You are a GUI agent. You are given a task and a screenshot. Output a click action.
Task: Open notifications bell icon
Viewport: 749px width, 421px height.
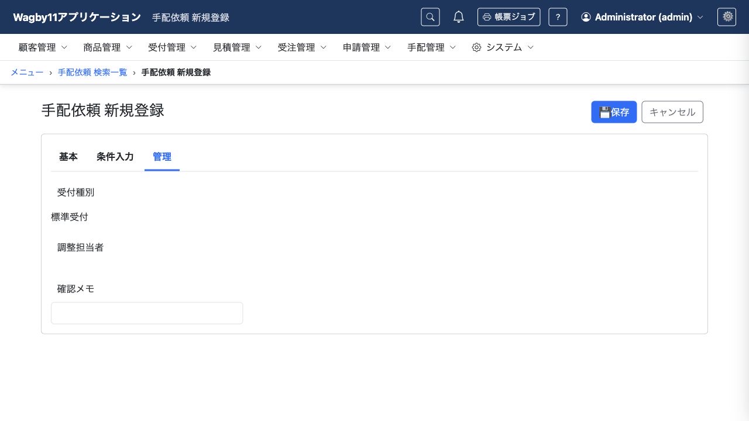(x=459, y=17)
